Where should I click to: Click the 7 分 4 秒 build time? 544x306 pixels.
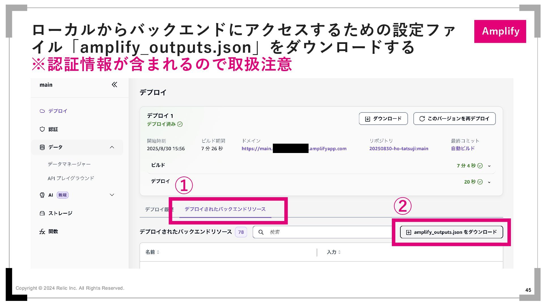(466, 166)
